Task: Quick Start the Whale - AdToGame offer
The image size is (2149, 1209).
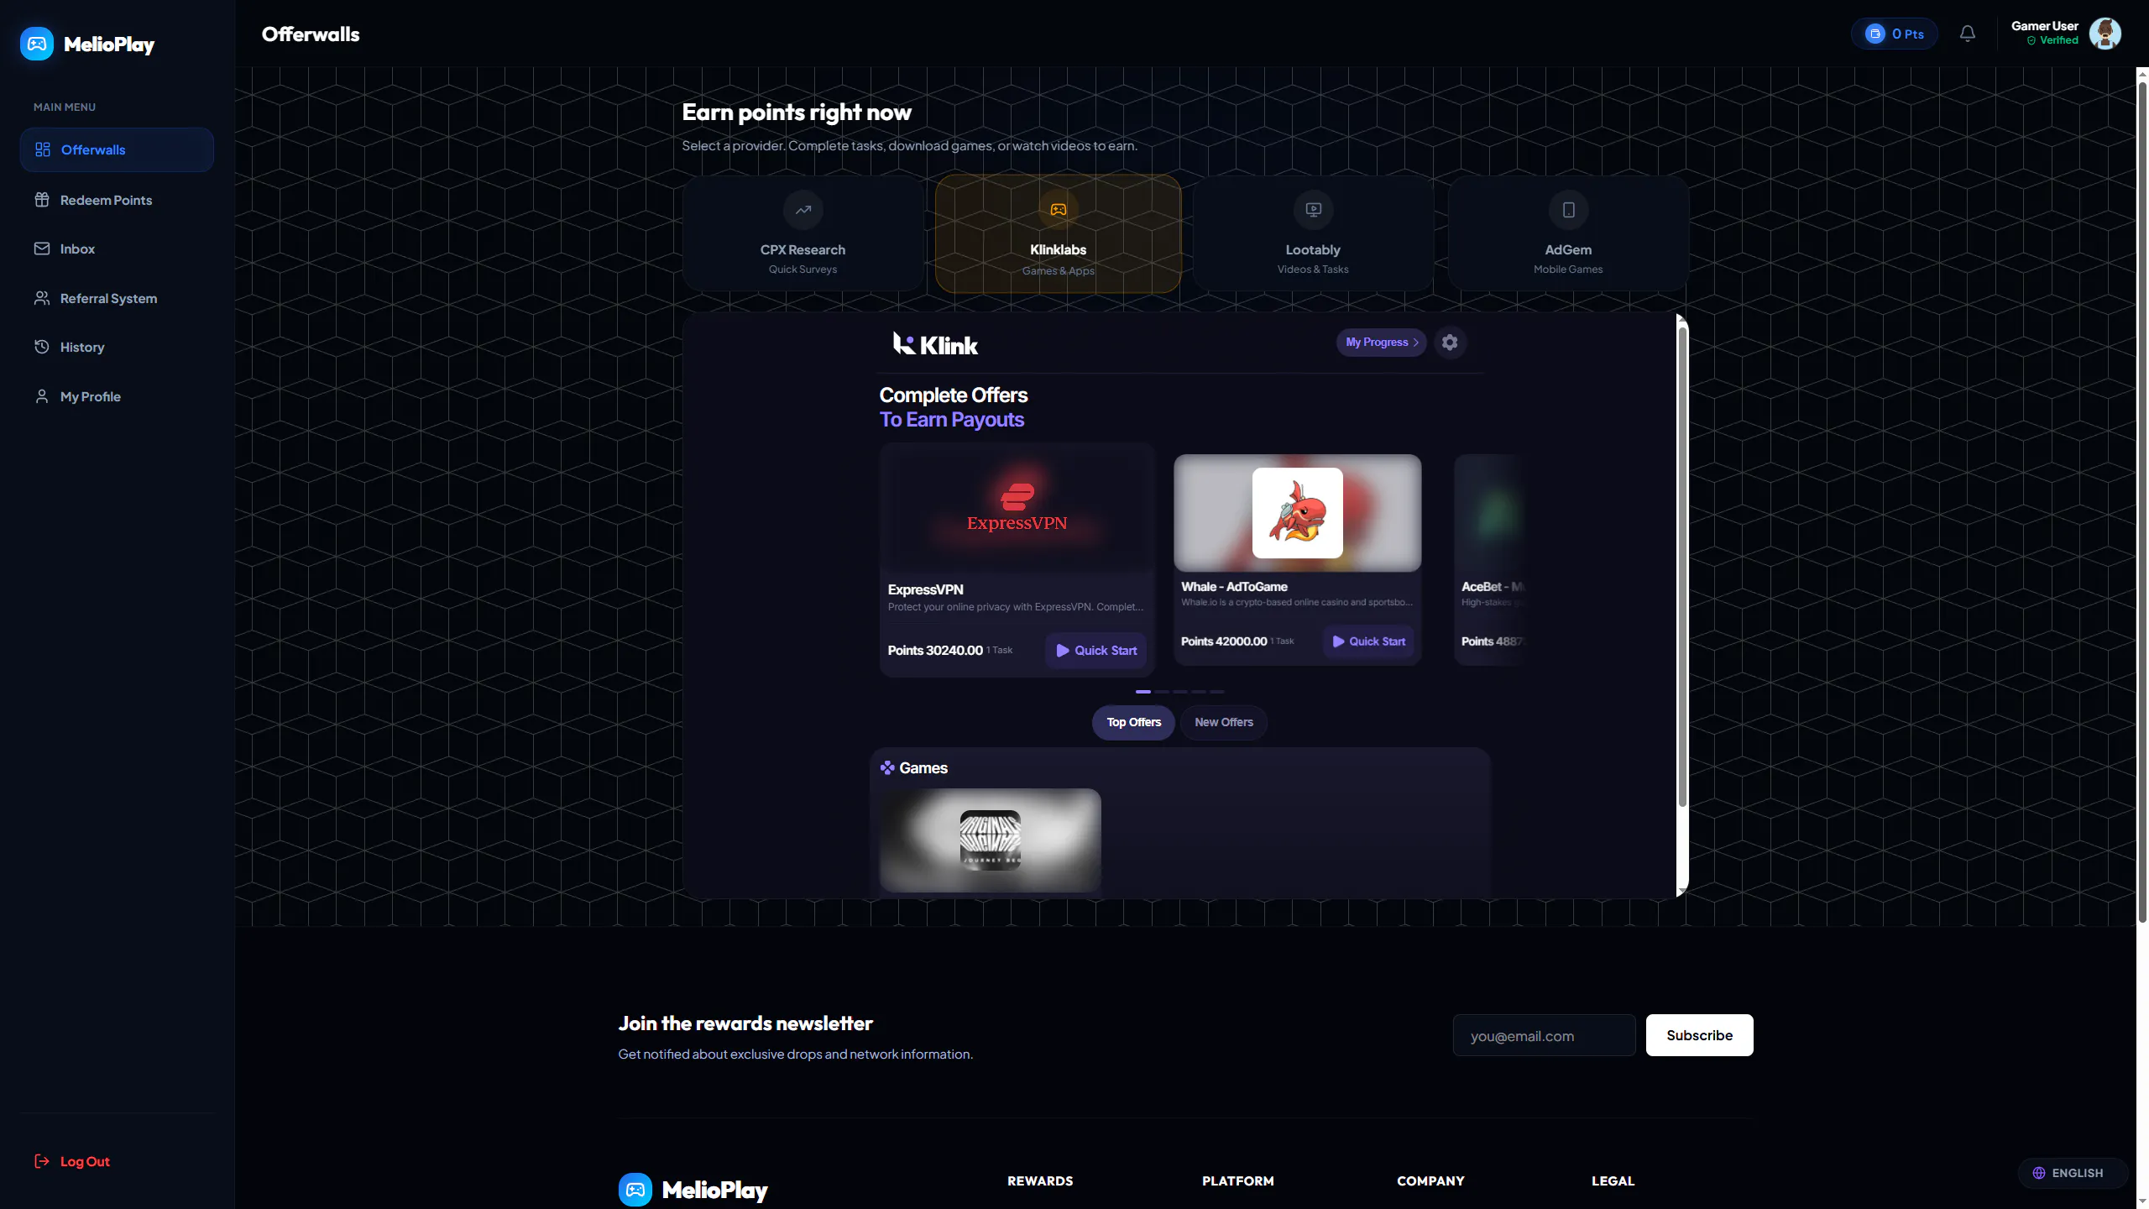Action: click(x=1368, y=641)
